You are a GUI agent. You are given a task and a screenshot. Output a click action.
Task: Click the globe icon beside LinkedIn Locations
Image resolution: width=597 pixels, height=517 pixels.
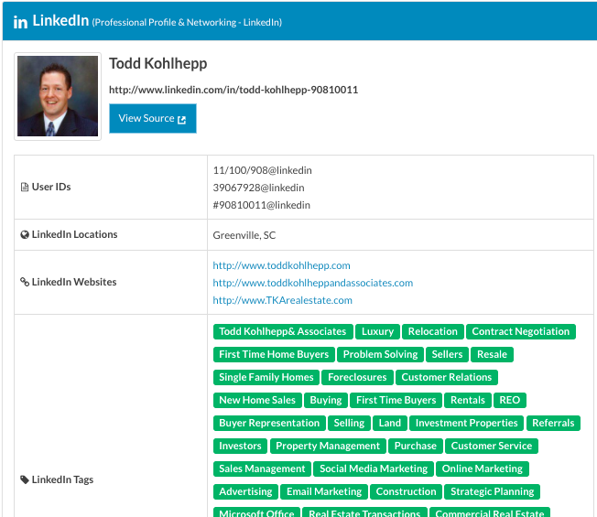click(x=25, y=235)
